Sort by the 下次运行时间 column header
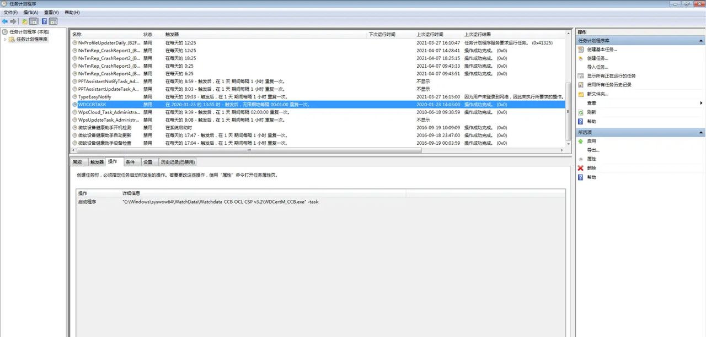 tap(391, 34)
